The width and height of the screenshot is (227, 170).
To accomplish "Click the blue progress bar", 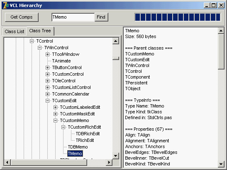I will [178, 17].
